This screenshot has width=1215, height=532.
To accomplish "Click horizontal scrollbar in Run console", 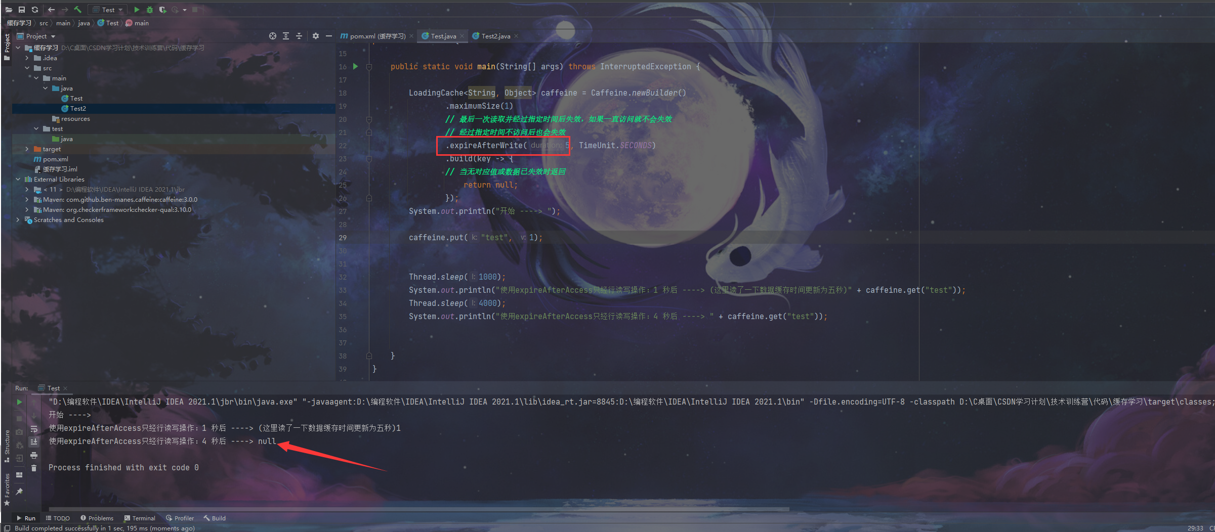I will (419, 509).
